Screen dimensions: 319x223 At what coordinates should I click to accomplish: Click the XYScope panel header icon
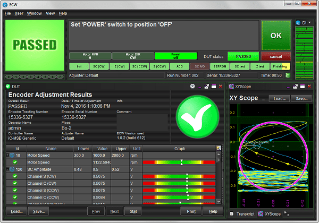[x=231, y=86]
